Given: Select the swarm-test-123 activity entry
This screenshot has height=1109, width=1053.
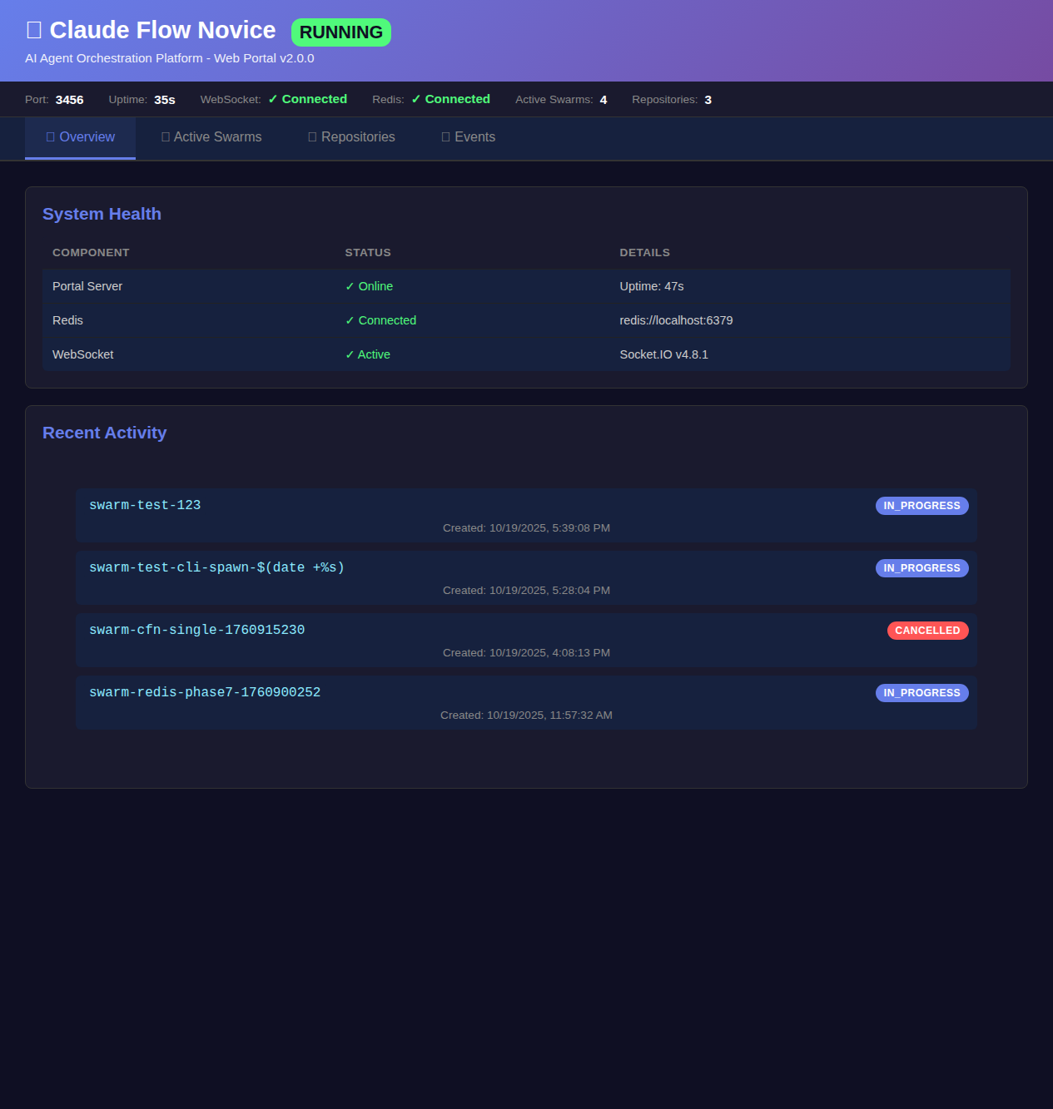Looking at the screenshot, I should pyautogui.click(x=526, y=516).
